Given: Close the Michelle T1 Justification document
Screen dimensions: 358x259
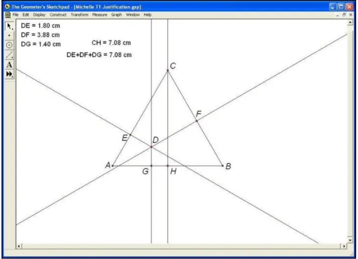Looking at the screenshot, I should [350, 15].
